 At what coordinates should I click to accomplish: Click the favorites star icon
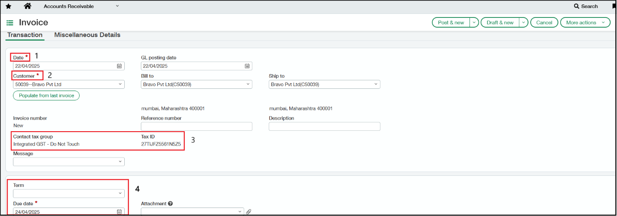click(x=8, y=6)
